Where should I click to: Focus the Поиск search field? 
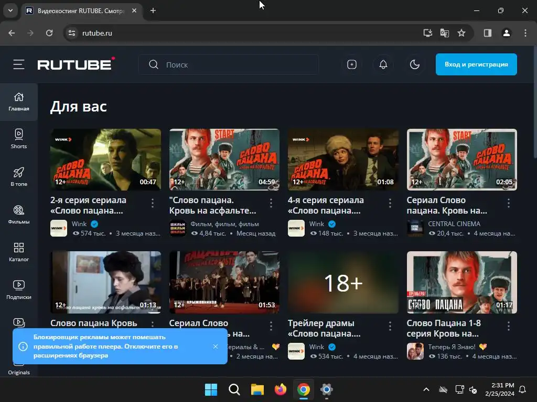229,64
